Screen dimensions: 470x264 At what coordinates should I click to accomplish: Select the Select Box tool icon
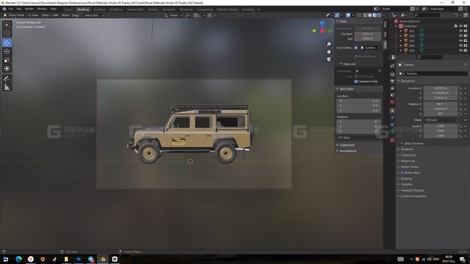click(7, 25)
